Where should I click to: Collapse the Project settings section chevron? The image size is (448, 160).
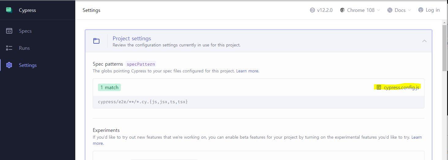coord(424,41)
